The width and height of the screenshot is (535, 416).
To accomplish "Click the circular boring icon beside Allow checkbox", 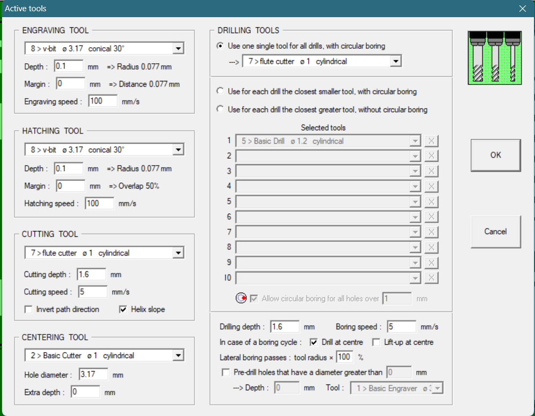I will (x=241, y=298).
